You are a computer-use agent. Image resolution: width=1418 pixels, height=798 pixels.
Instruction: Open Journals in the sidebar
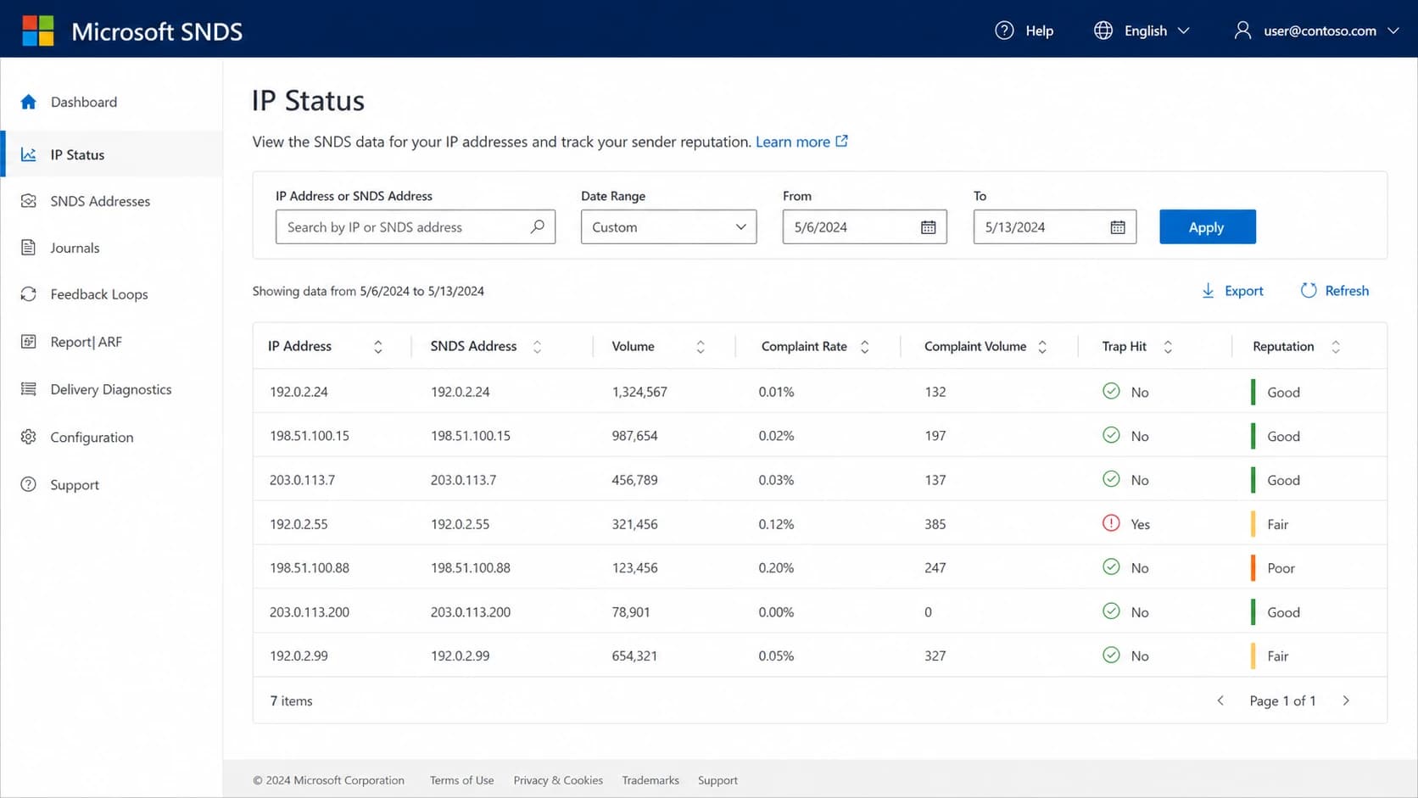(112, 248)
